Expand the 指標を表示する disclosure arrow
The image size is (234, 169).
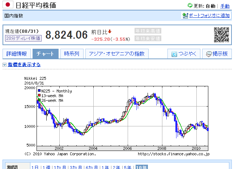tap(4, 65)
